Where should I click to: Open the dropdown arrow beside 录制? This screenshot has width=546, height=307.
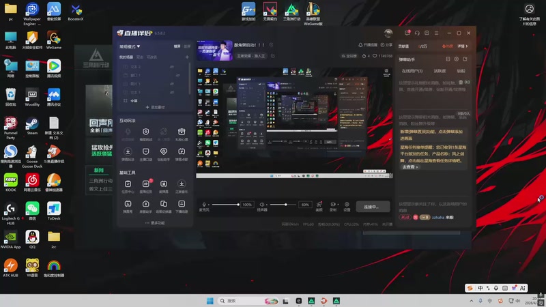[338, 204]
